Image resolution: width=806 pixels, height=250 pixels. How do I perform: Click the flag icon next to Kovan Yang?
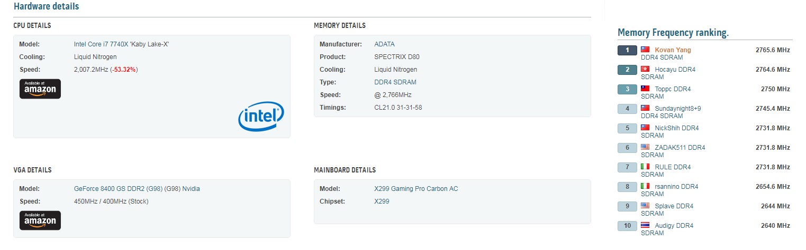point(645,50)
